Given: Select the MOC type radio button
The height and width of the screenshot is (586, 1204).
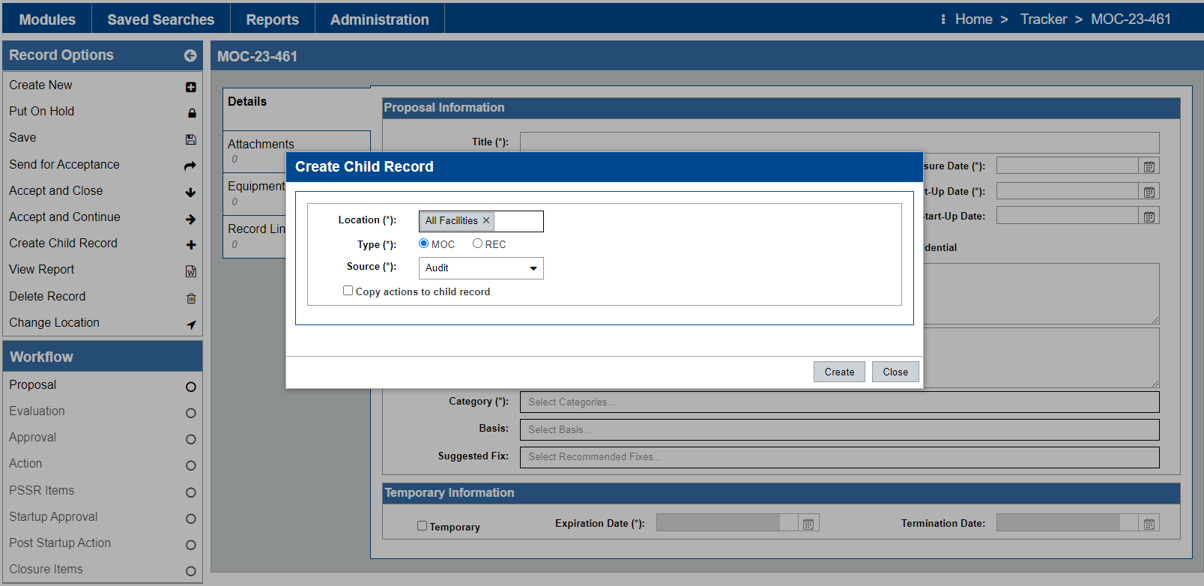Looking at the screenshot, I should (424, 244).
